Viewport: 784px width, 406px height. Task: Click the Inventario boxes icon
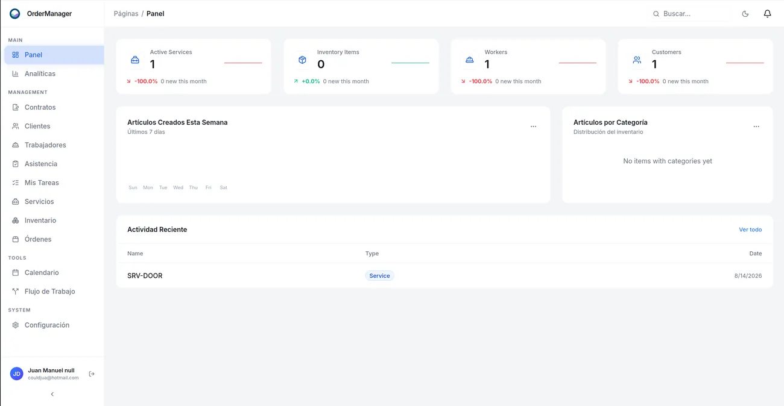pos(16,220)
